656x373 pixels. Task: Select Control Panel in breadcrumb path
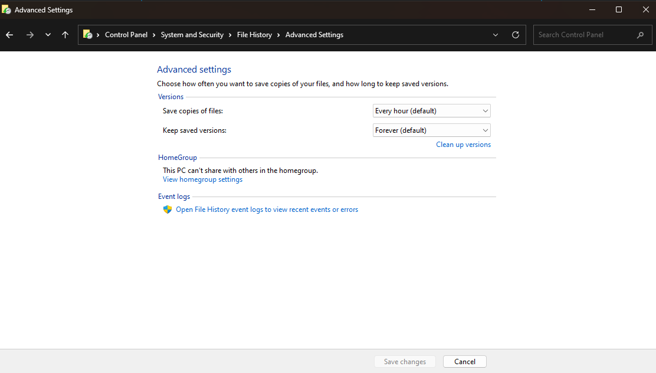click(126, 35)
